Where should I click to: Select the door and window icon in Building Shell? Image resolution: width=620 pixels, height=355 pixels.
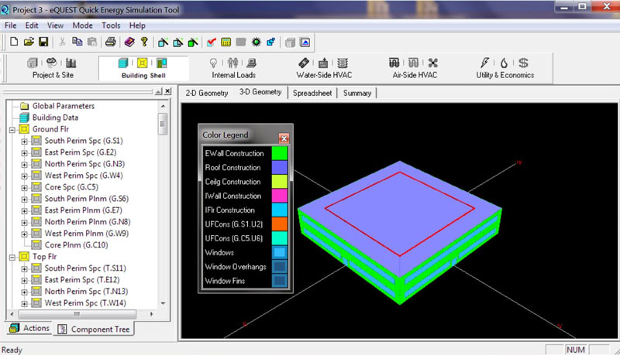coord(161,63)
